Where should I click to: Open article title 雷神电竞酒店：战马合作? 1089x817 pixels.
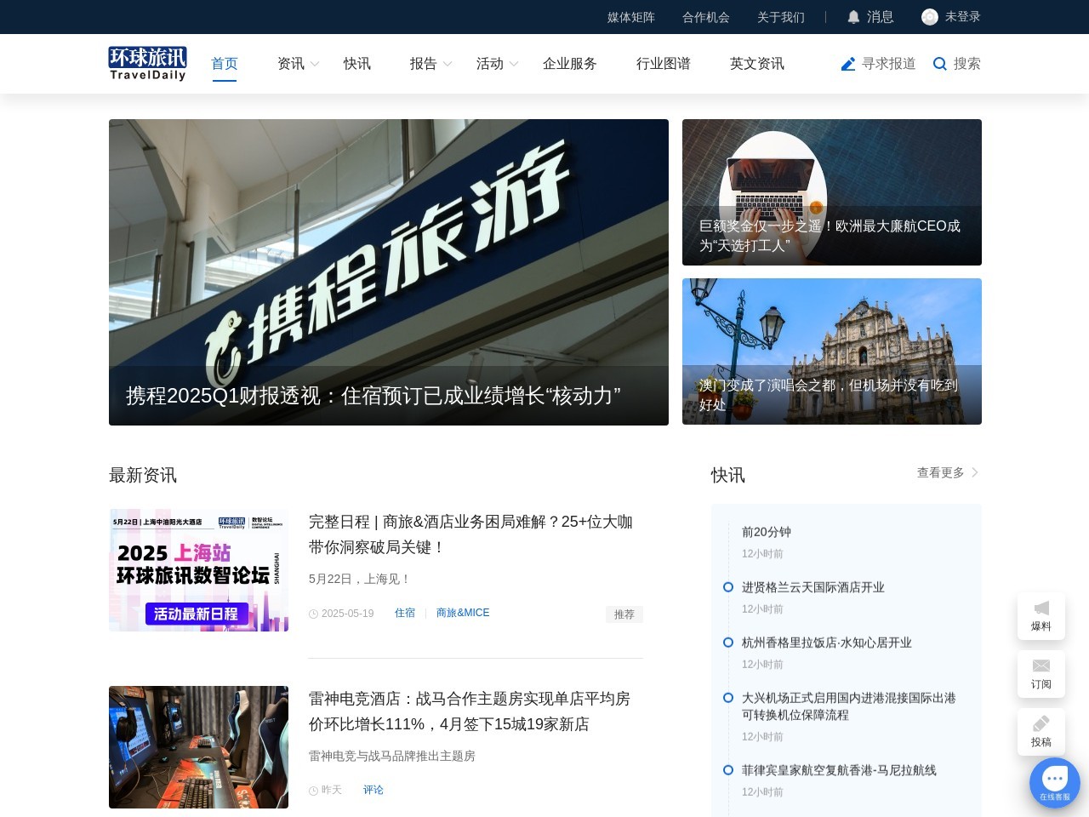tap(470, 711)
